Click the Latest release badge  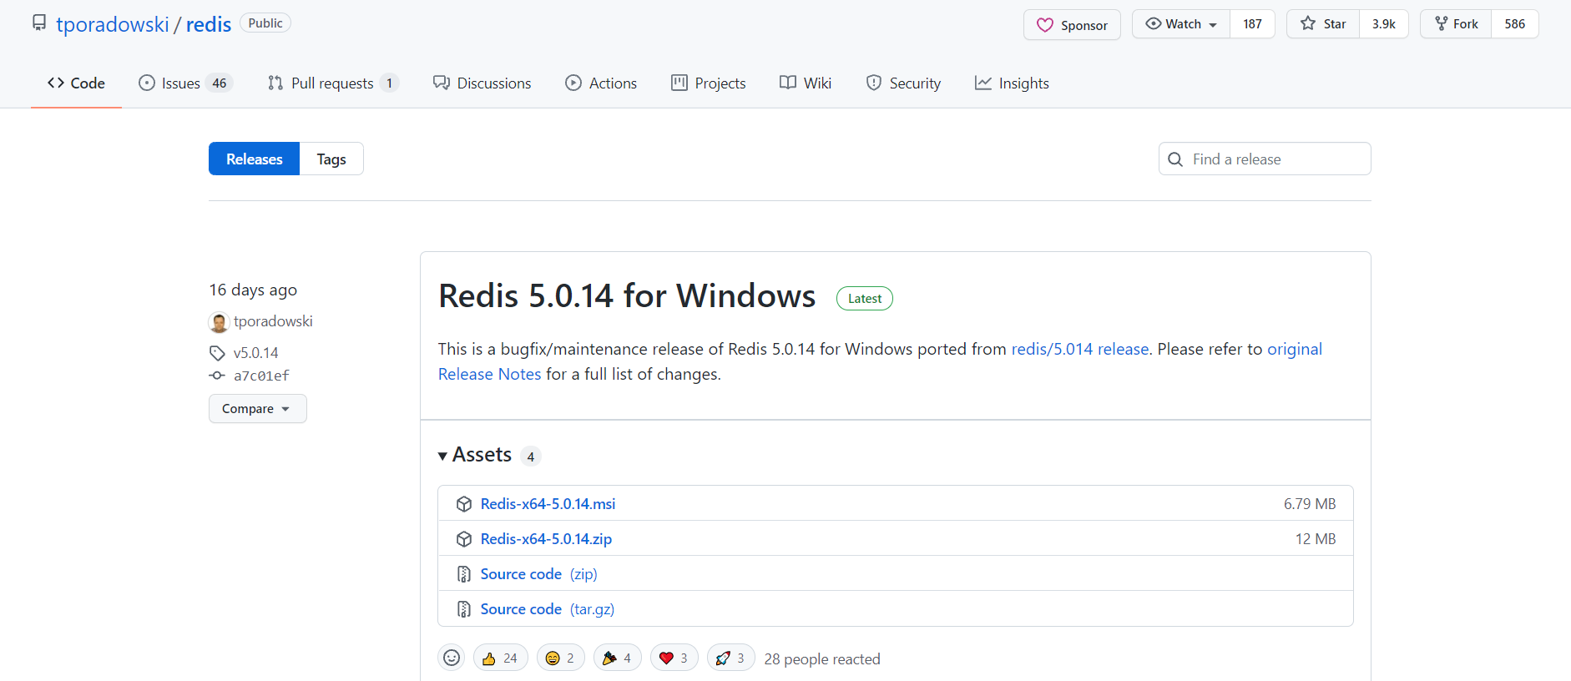coord(865,299)
